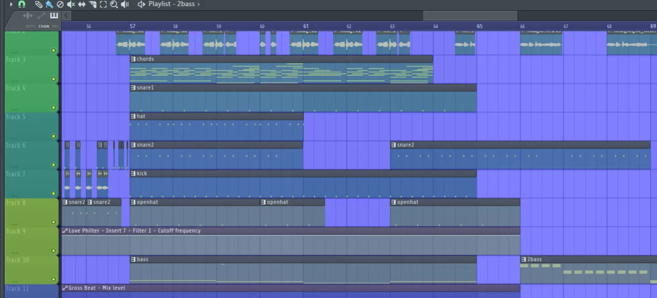Jump to bar 68 on timeline
The image size is (657, 298).
609,26
